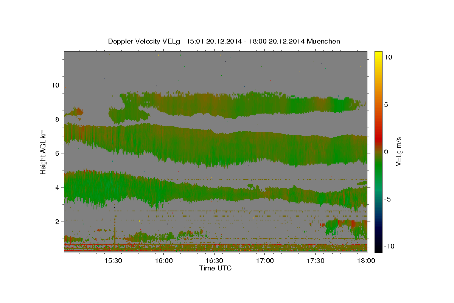
Task: Click the height tick label 6
Action: coord(58,153)
